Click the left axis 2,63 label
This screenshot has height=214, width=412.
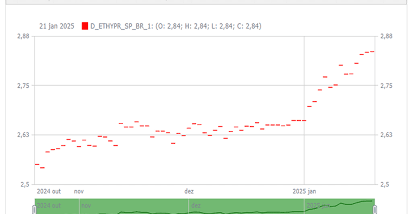point(23,135)
